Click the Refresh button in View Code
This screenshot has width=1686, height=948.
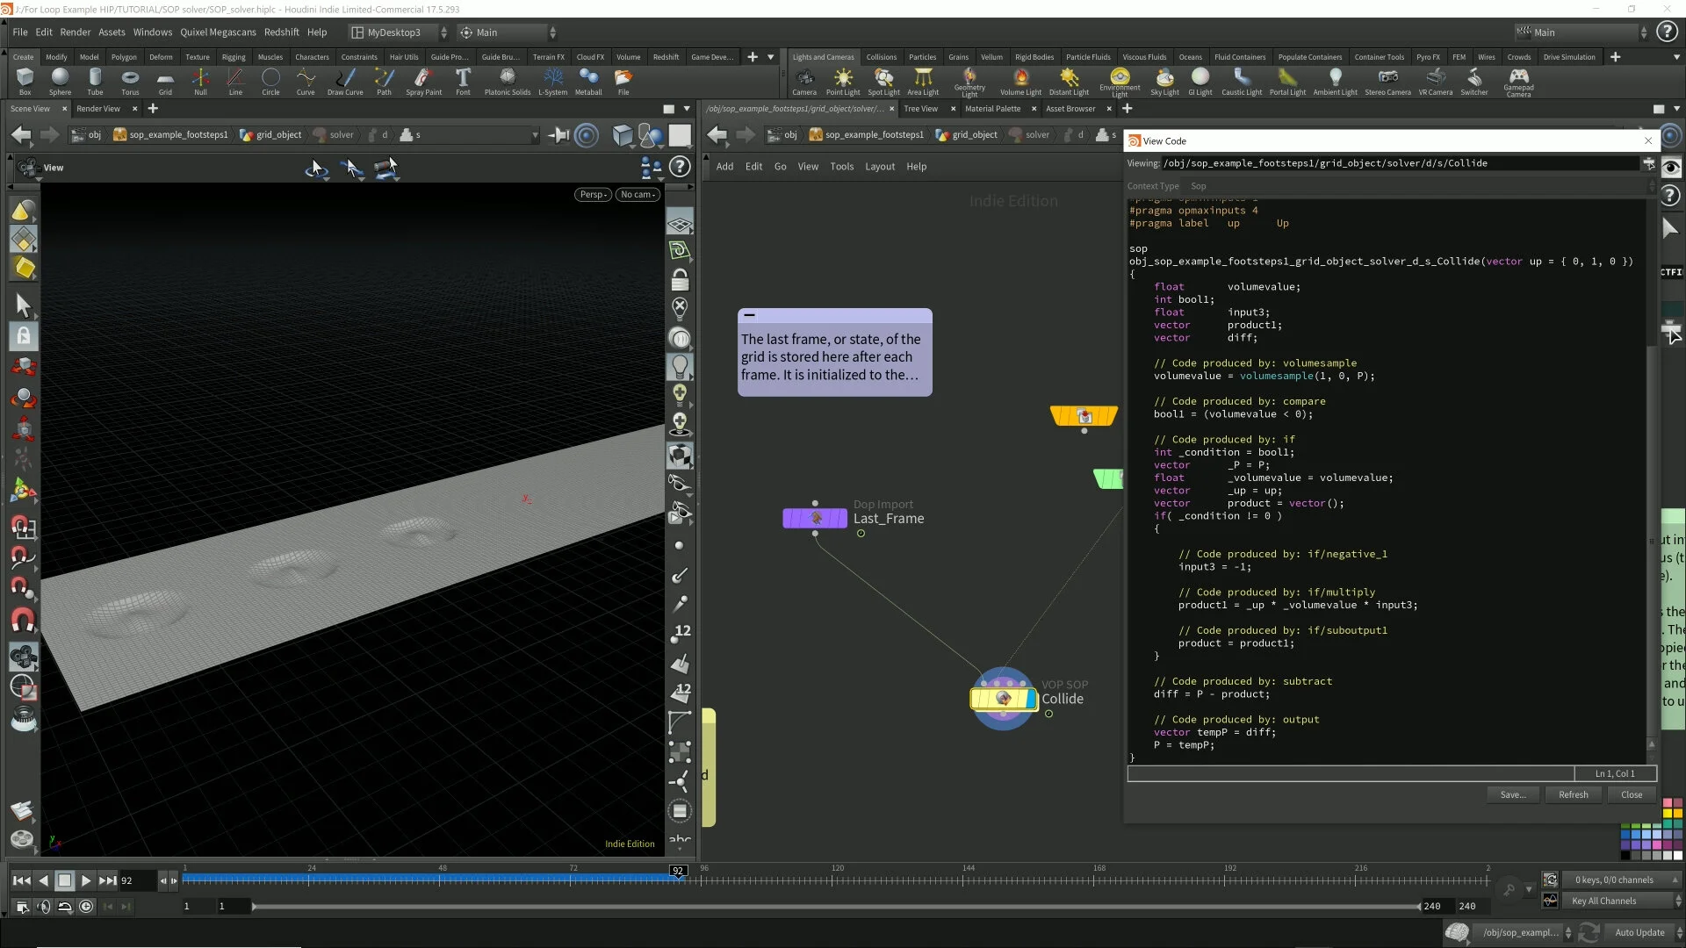[x=1573, y=795]
